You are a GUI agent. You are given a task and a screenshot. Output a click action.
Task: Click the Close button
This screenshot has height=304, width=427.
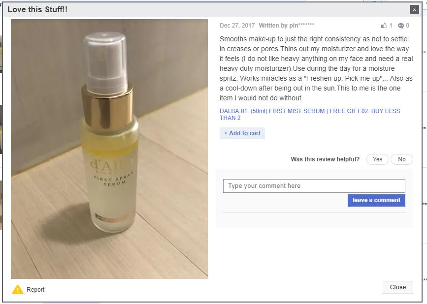point(397,287)
